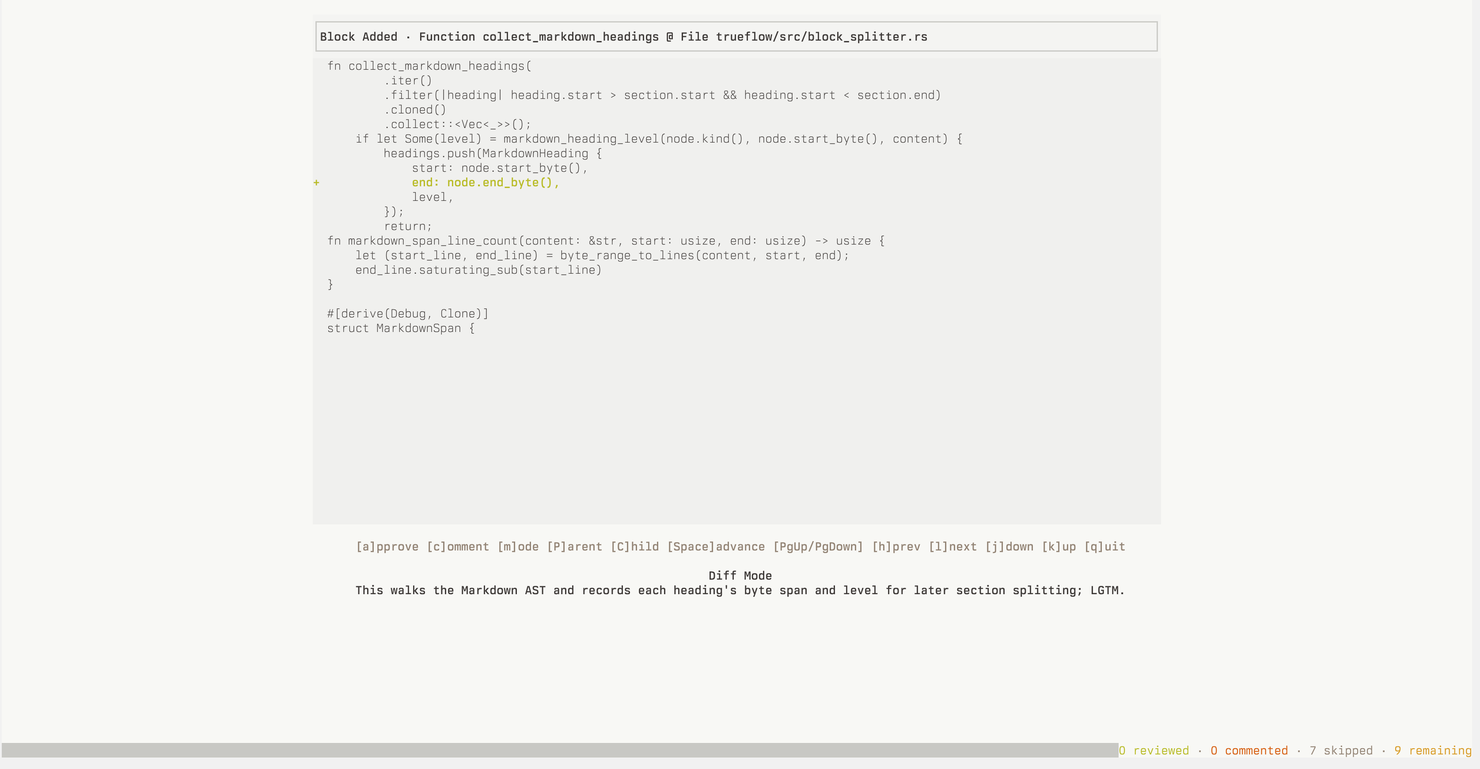Click the 9 remaining status counter
This screenshot has height=769, width=1480.
click(x=1433, y=750)
